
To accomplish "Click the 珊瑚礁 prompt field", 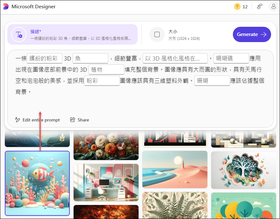I will (x=231, y=58).
